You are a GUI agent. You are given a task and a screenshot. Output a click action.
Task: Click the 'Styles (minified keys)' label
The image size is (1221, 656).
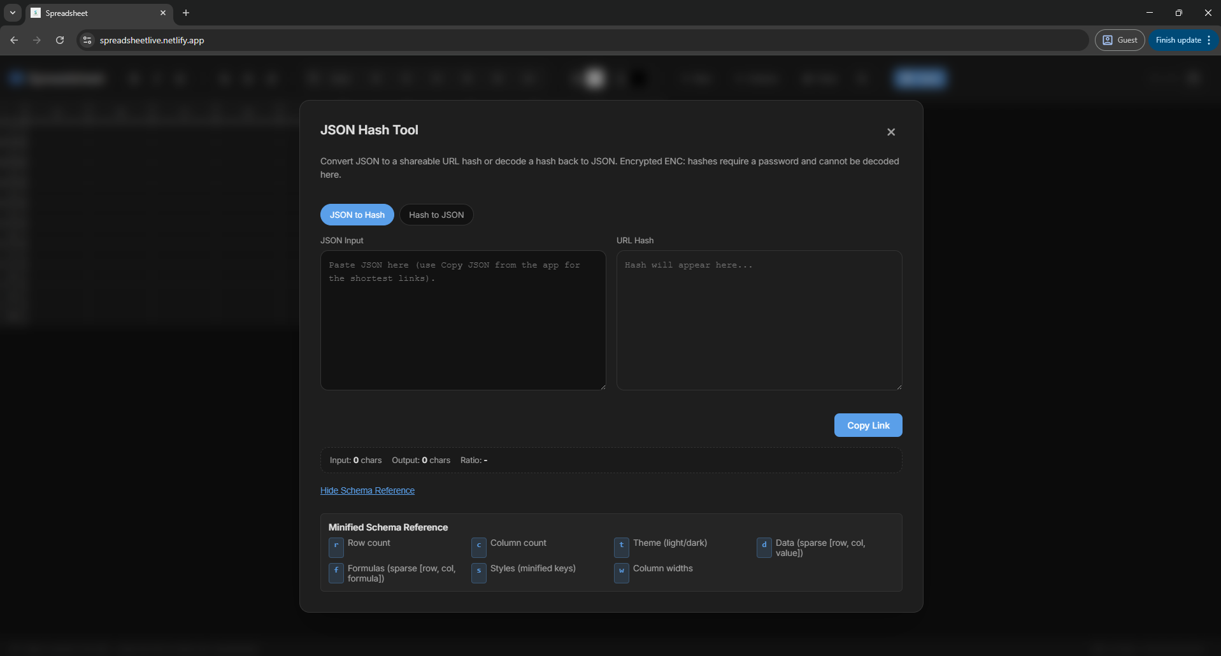(533, 568)
